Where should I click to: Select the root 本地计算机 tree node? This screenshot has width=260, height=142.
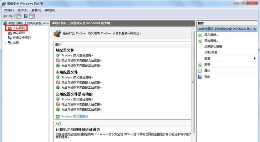(28, 23)
